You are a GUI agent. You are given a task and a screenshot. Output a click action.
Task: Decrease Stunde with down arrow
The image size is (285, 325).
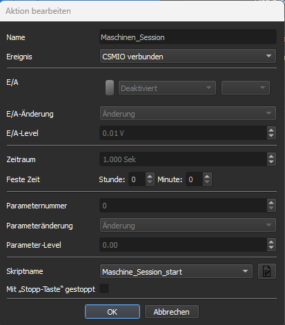[150, 182]
